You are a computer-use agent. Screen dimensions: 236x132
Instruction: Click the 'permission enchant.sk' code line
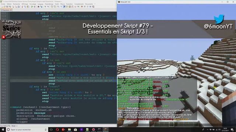34,110
